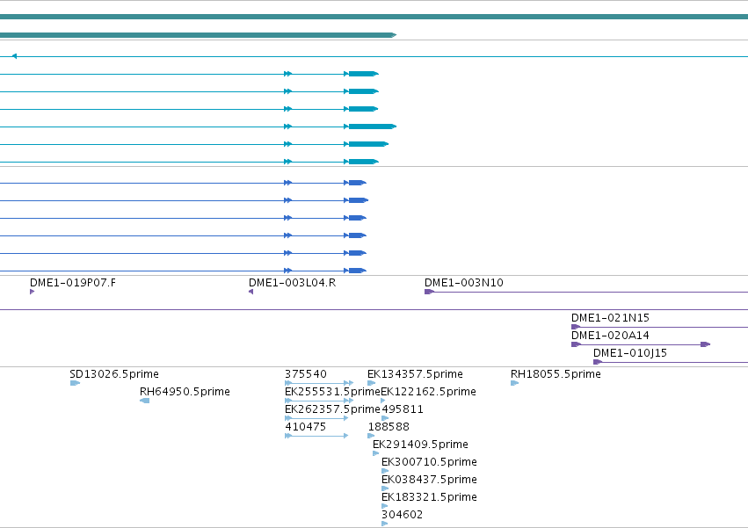
Task: Select the 304602 arrow glyph
Action: [384, 524]
